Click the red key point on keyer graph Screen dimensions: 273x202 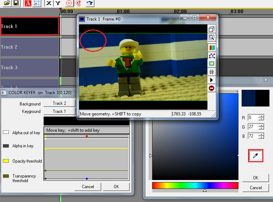tap(87, 136)
